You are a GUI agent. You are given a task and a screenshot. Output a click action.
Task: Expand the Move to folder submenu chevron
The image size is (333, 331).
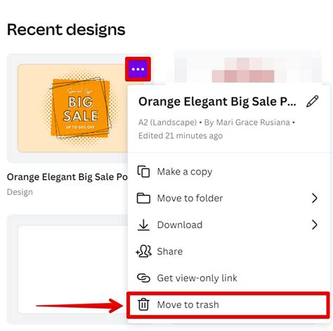315,198
